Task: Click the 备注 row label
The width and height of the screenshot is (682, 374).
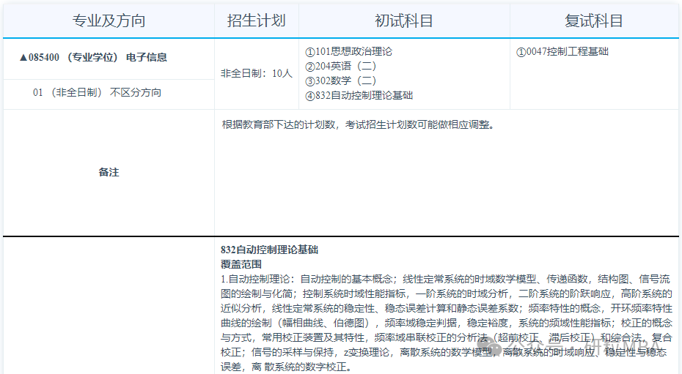Action: (x=109, y=173)
